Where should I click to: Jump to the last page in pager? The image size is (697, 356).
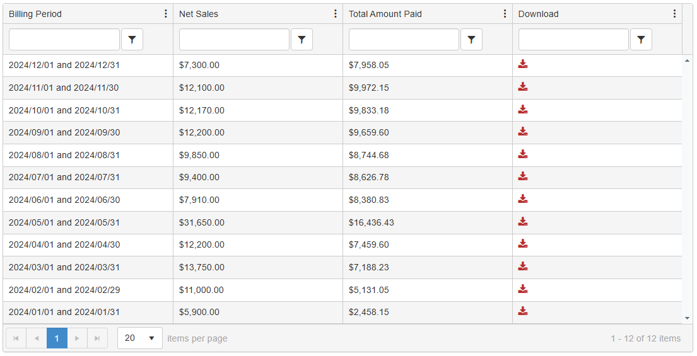[97, 338]
